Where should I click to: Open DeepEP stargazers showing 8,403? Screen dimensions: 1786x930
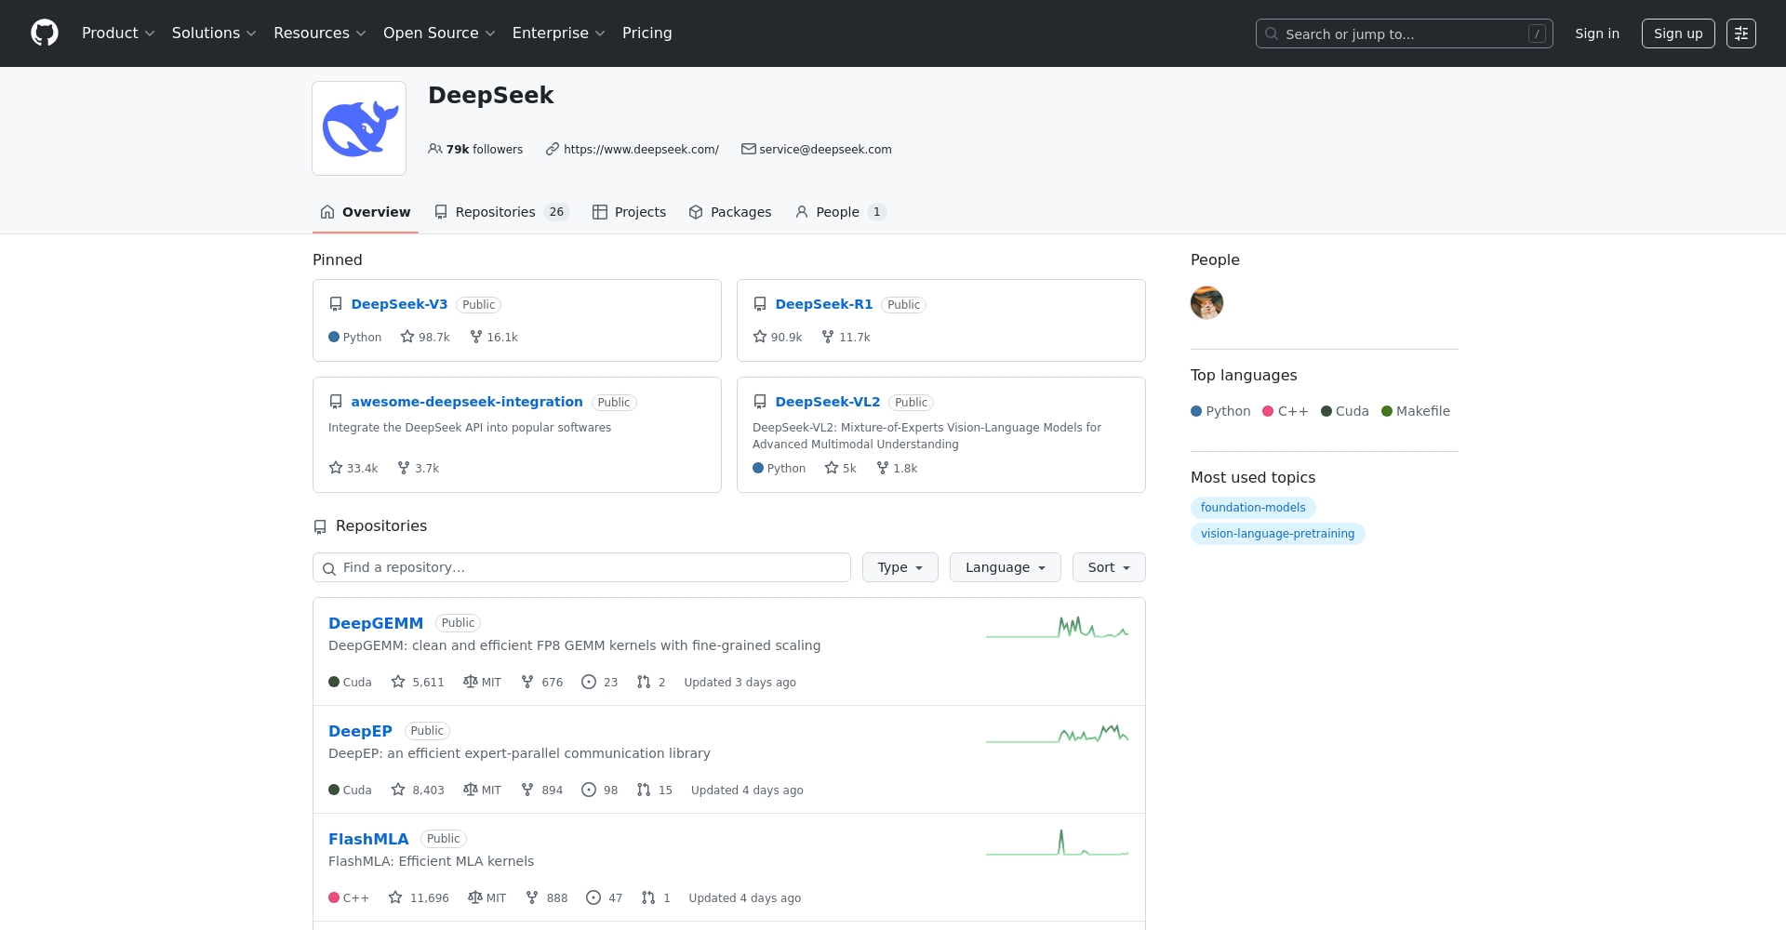coord(418,790)
